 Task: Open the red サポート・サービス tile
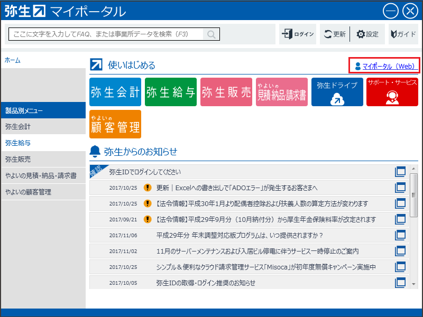pyautogui.click(x=392, y=92)
